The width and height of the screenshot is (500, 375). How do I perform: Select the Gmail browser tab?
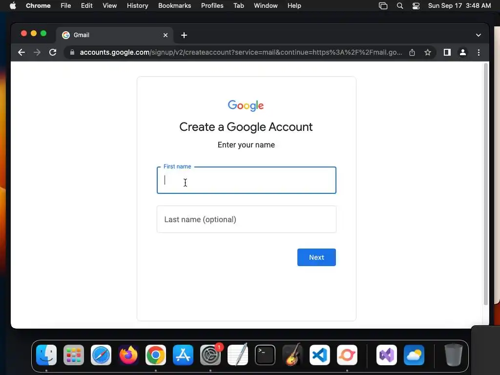(115, 35)
